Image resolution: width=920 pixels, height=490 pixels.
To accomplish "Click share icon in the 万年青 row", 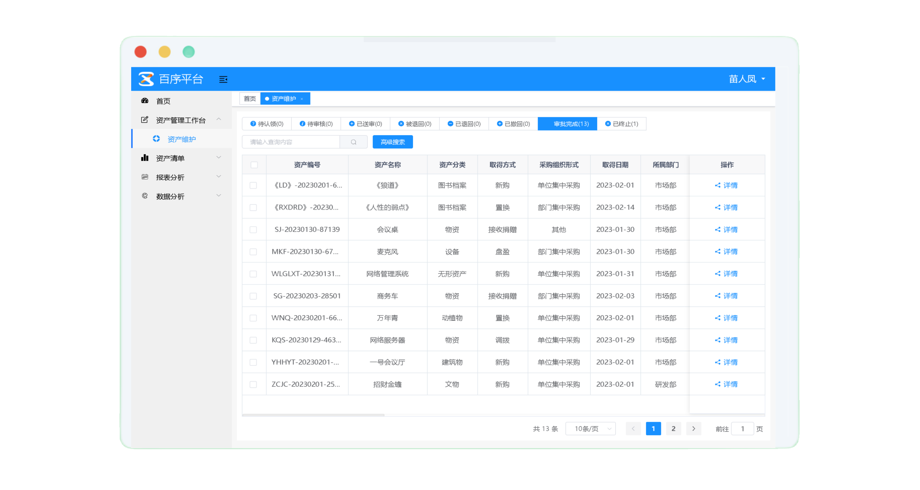I will pos(717,318).
